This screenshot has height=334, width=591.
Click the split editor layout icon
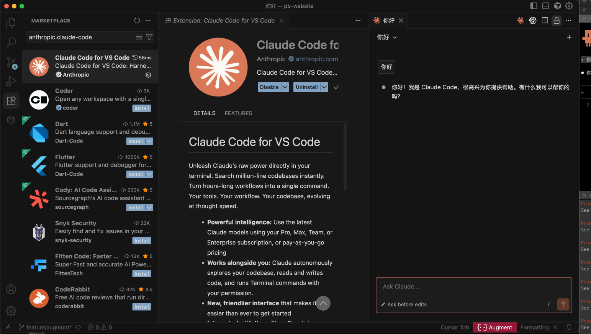[545, 20]
